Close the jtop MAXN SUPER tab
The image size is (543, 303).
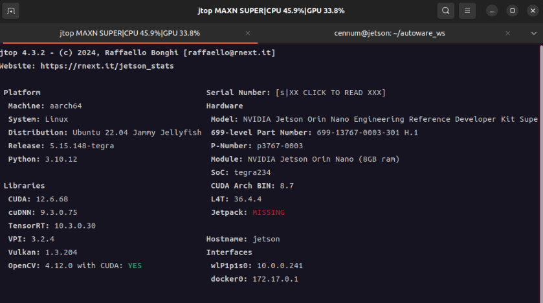pos(247,33)
